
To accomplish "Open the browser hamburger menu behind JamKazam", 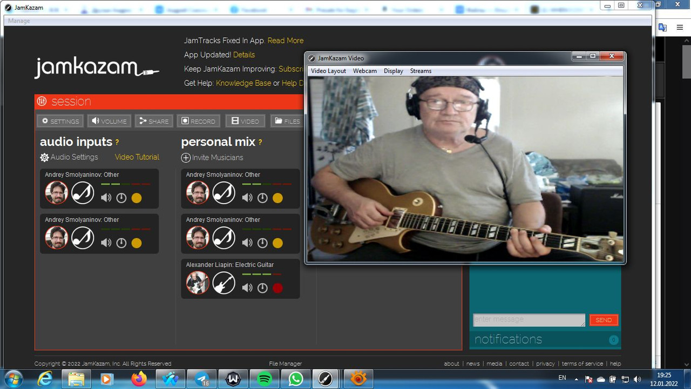I will coord(679,28).
